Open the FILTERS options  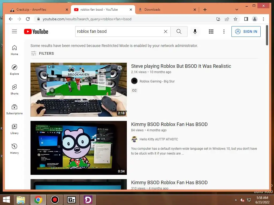point(43,53)
